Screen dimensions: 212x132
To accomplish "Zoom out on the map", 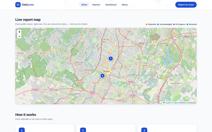I will pyautogui.click(x=19, y=36).
